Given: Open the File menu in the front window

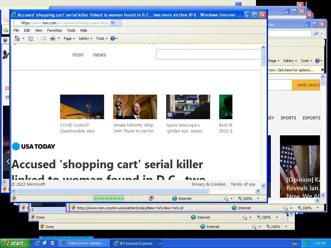Looking at the screenshot, I should click(16, 30).
